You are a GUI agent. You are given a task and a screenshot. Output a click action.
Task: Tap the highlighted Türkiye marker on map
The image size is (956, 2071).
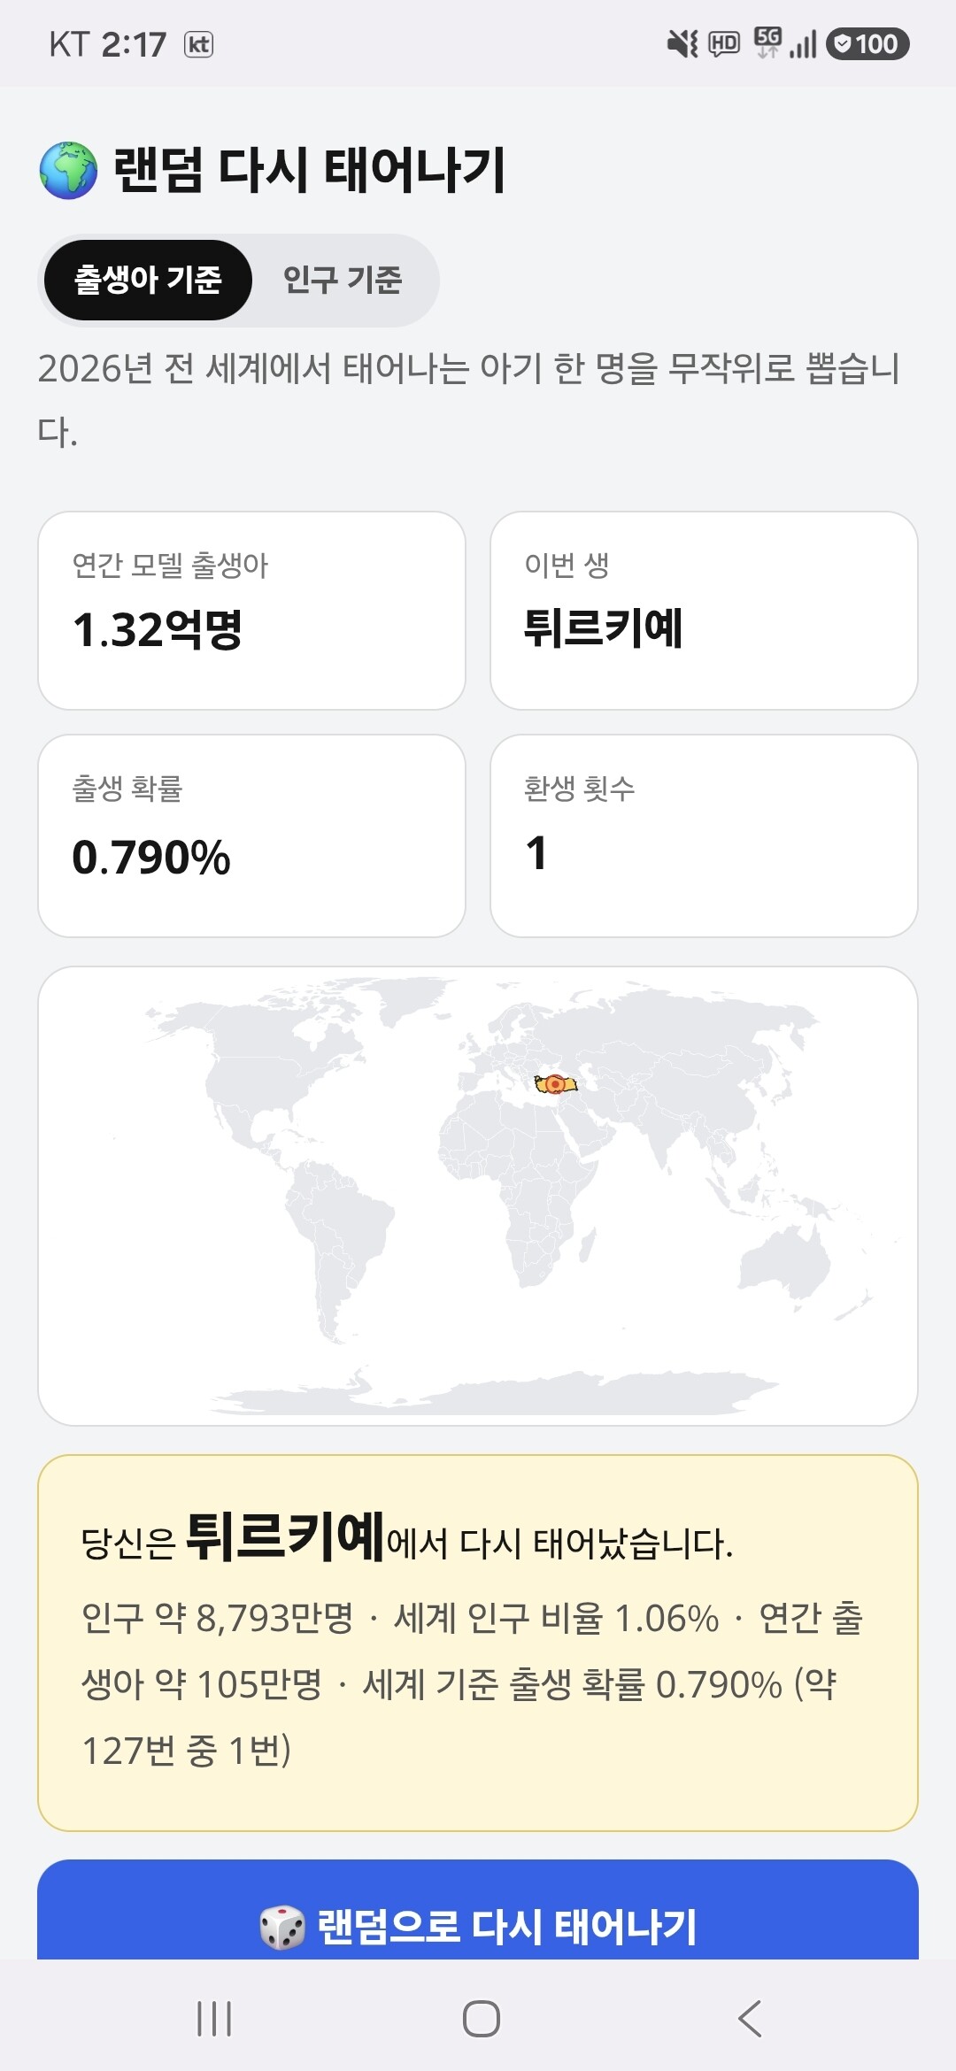point(555,1083)
